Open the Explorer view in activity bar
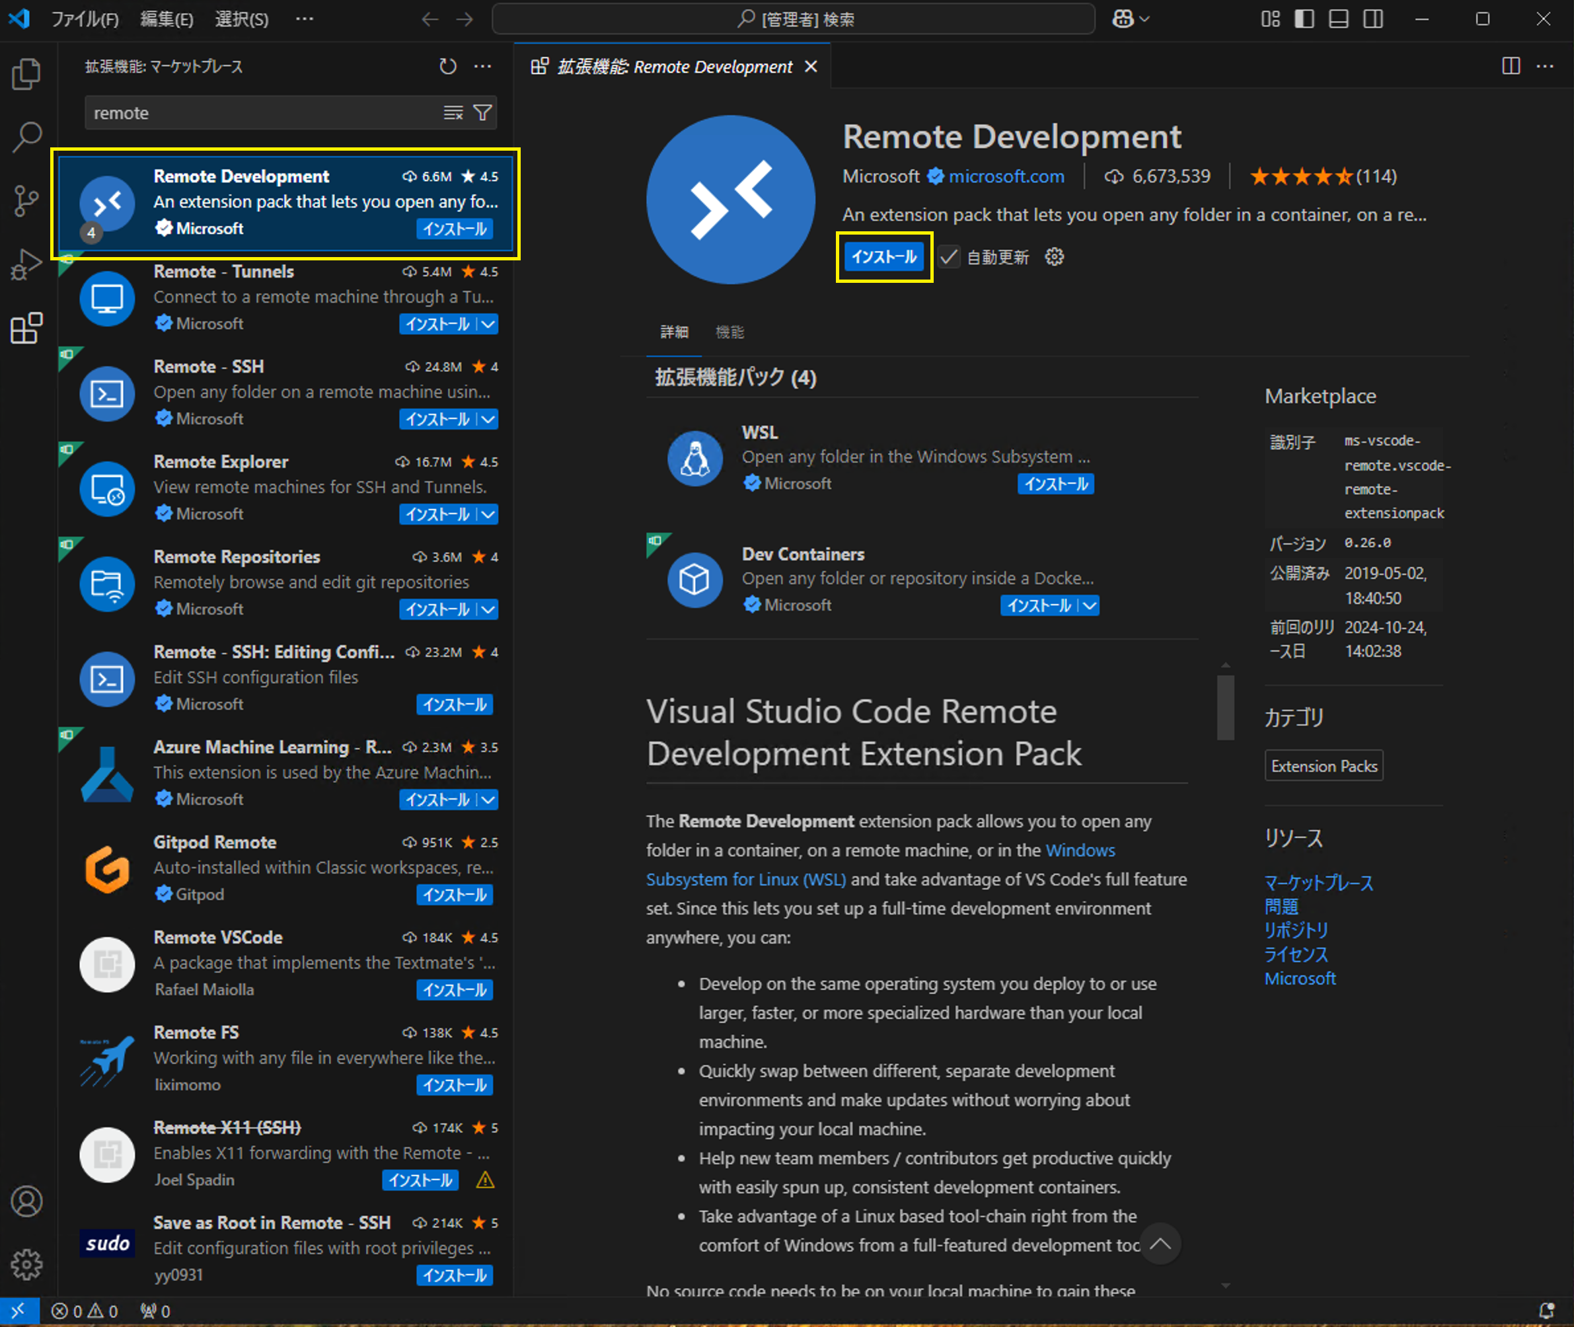This screenshot has width=1574, height=1327. (26, 74)
